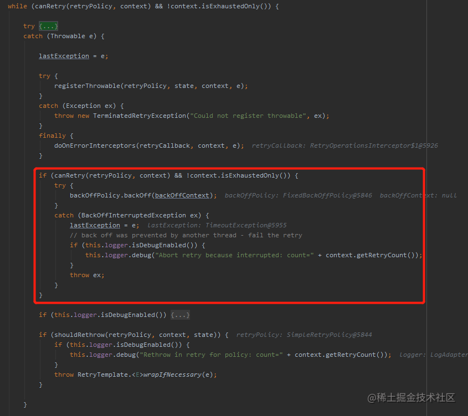The width and height of the screenshot is (468, 416).
Task: Click the doOnErrorInterceptors method call
Action: [95, 145]
